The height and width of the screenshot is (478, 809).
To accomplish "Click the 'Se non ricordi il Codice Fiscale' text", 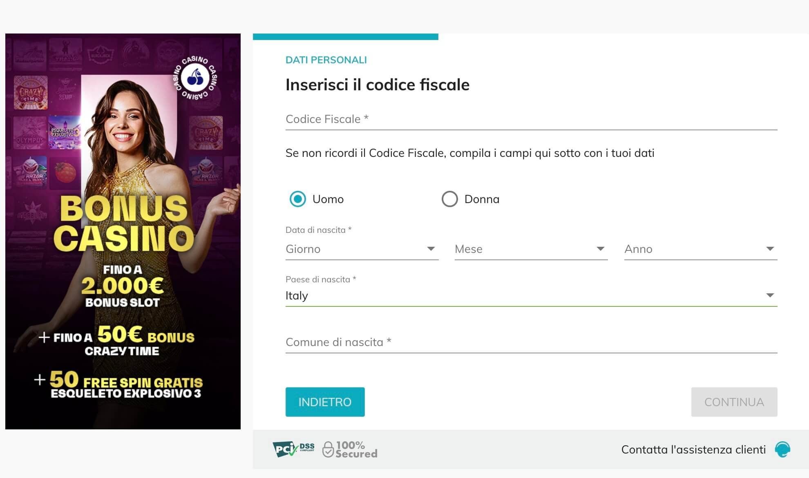I will click(470, 153).
